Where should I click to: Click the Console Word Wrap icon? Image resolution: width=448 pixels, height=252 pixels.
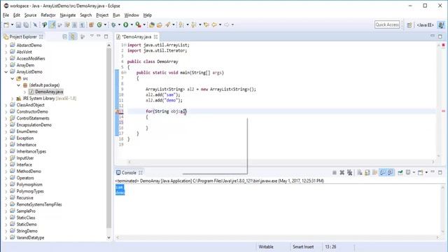coord(375,173)
